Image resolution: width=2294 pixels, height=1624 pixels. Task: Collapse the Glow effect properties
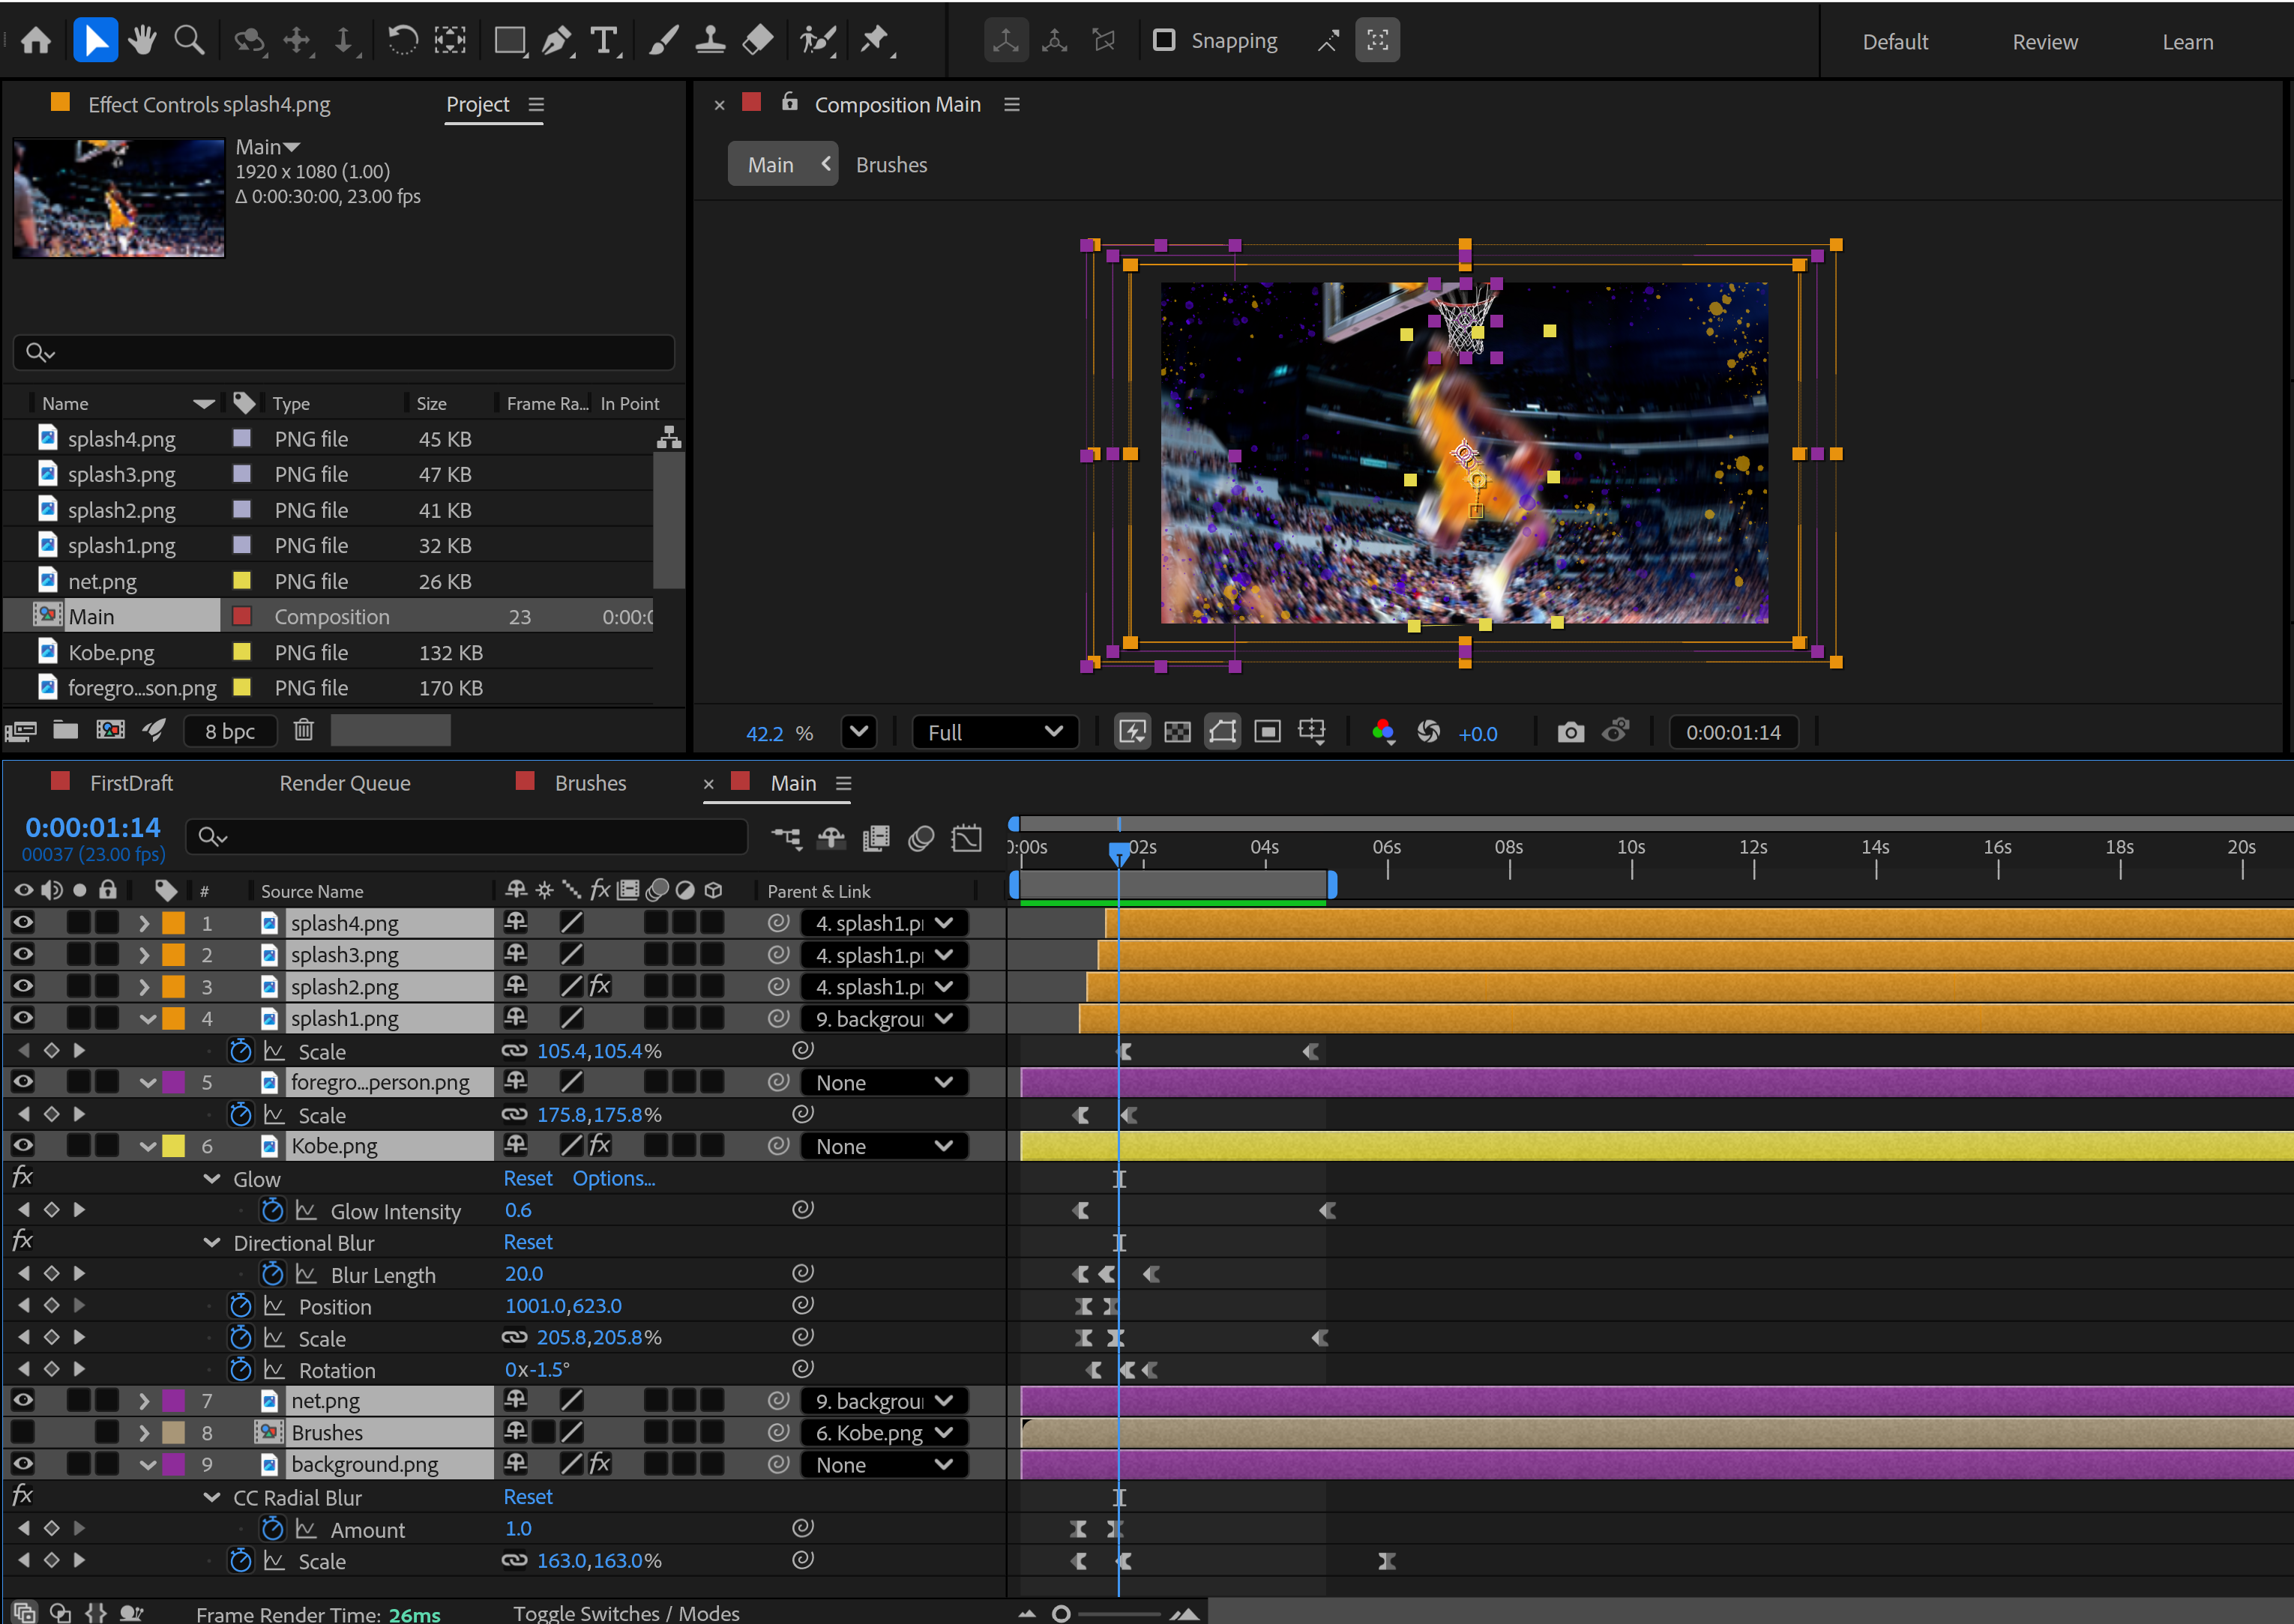pyautogui.click(x=212, y=1179)
